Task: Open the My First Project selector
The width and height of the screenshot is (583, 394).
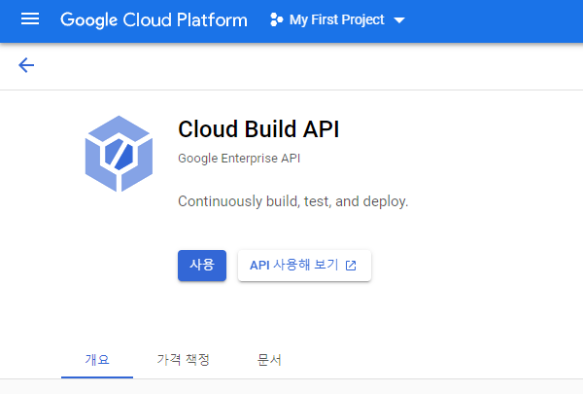Action: [336, 19]
